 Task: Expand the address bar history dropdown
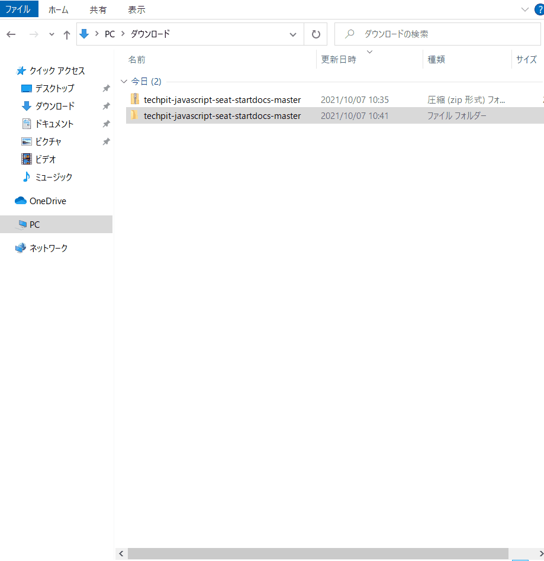pyautogui.click(x=293, y=34)
